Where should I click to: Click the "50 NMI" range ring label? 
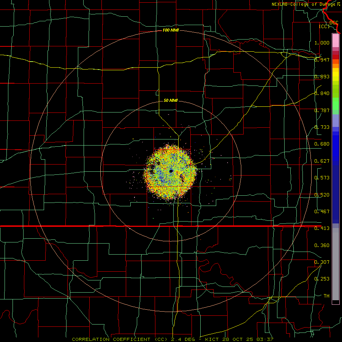171,100
